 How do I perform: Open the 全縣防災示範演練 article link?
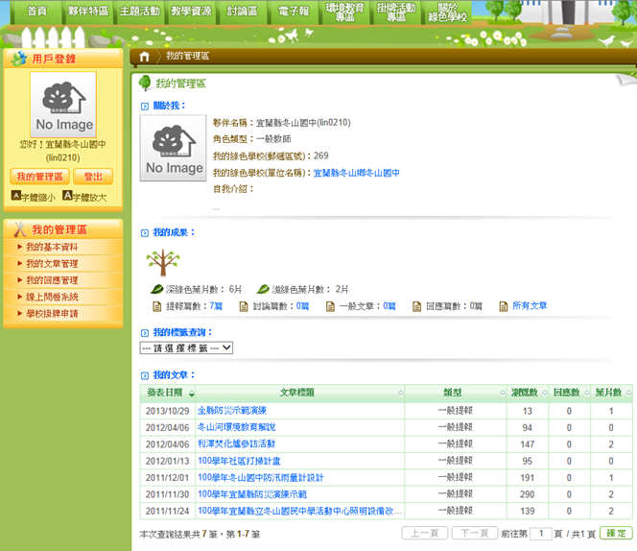(x=231, y=411)
